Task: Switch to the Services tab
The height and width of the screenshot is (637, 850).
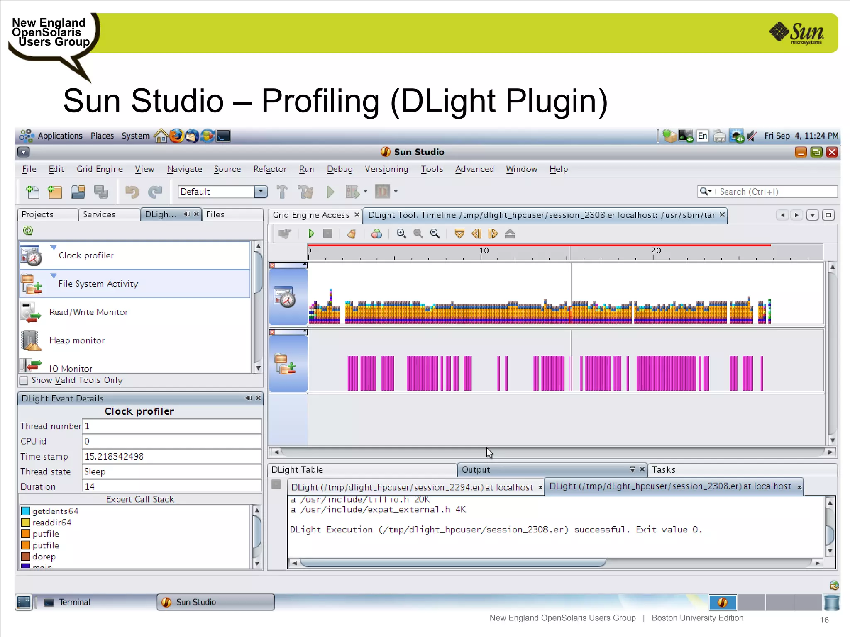Action: pos(109,214)
